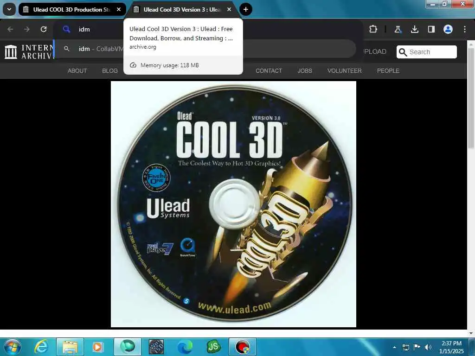Open the Node.js JS taskbar icon
Screen dimensions: 475x356
point(213,347)
